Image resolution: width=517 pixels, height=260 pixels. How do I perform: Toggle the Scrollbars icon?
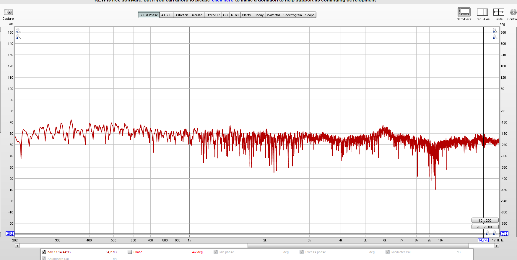[464, 12]
